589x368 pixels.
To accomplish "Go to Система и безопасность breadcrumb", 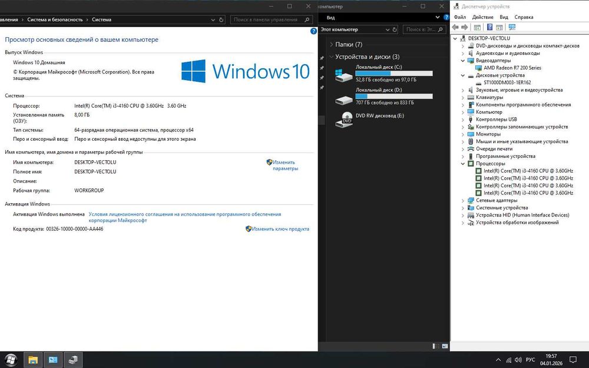I will click(55, 19).
